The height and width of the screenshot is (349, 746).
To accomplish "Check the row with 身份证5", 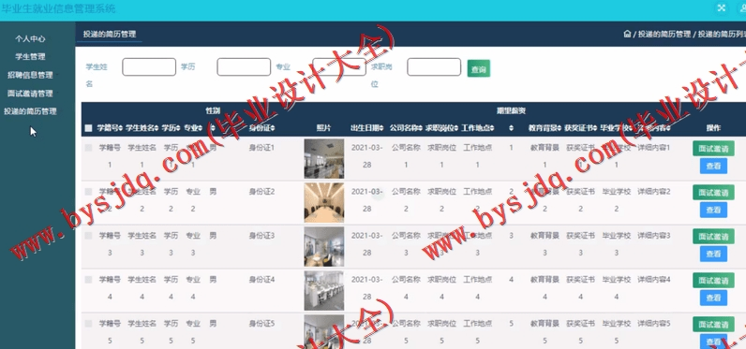I will coord(88,324).
